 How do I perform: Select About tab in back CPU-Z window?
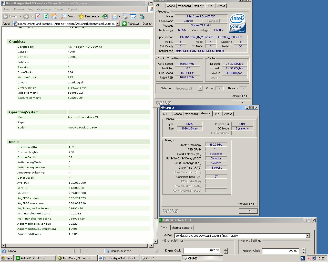coord(221,6)
